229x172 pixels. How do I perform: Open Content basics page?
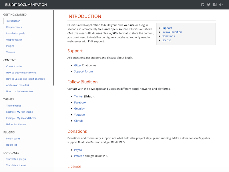(x=14, y=66)
